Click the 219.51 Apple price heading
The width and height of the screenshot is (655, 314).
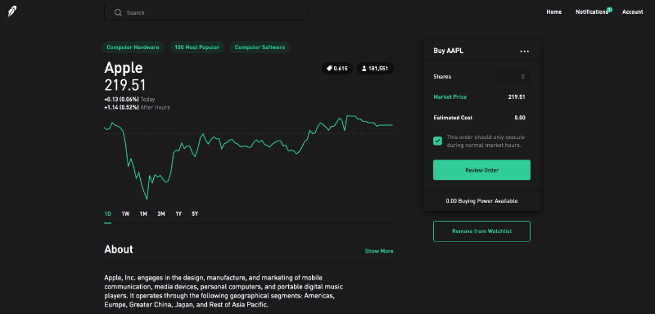tap(125, 85)
